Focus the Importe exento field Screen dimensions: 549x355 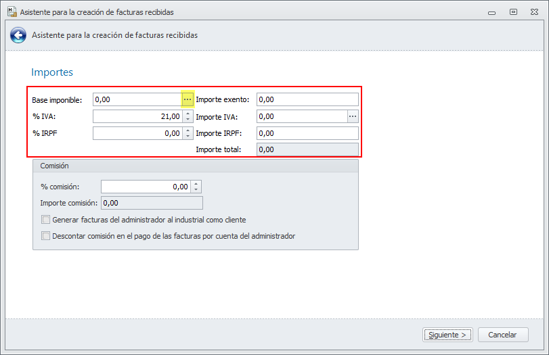[307, 99]
